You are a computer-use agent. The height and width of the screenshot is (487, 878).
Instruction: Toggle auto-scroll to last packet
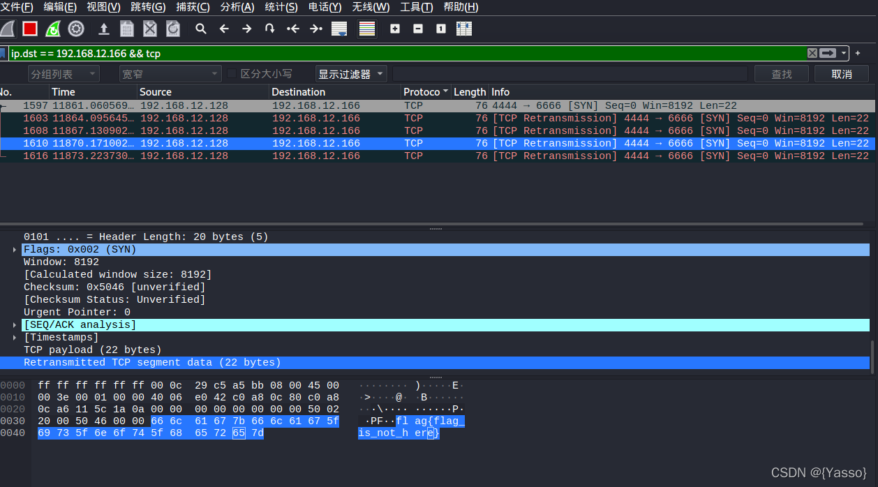[339, 29]
